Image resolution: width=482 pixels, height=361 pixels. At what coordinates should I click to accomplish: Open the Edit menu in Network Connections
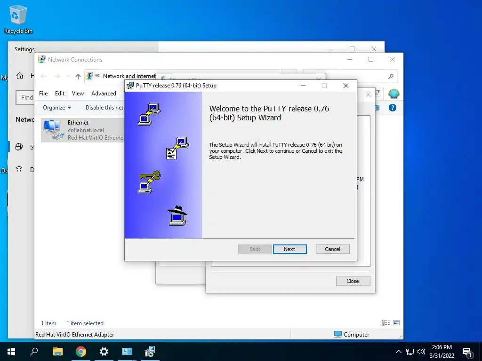tap(60, 94)
